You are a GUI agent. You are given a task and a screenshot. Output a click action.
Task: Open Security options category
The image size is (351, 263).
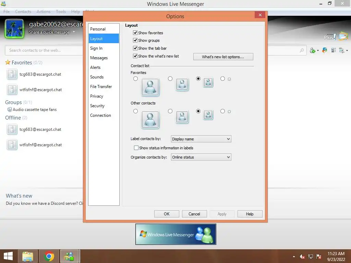(x=104, y=106)
